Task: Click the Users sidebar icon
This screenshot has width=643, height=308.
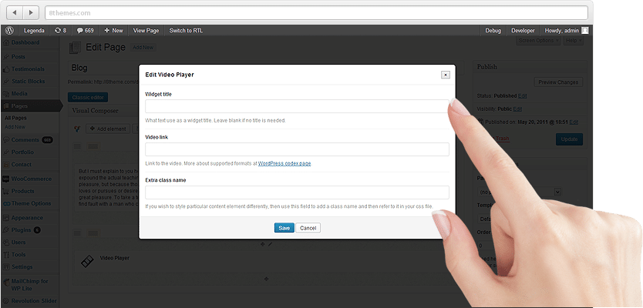Action: (5, 243)
